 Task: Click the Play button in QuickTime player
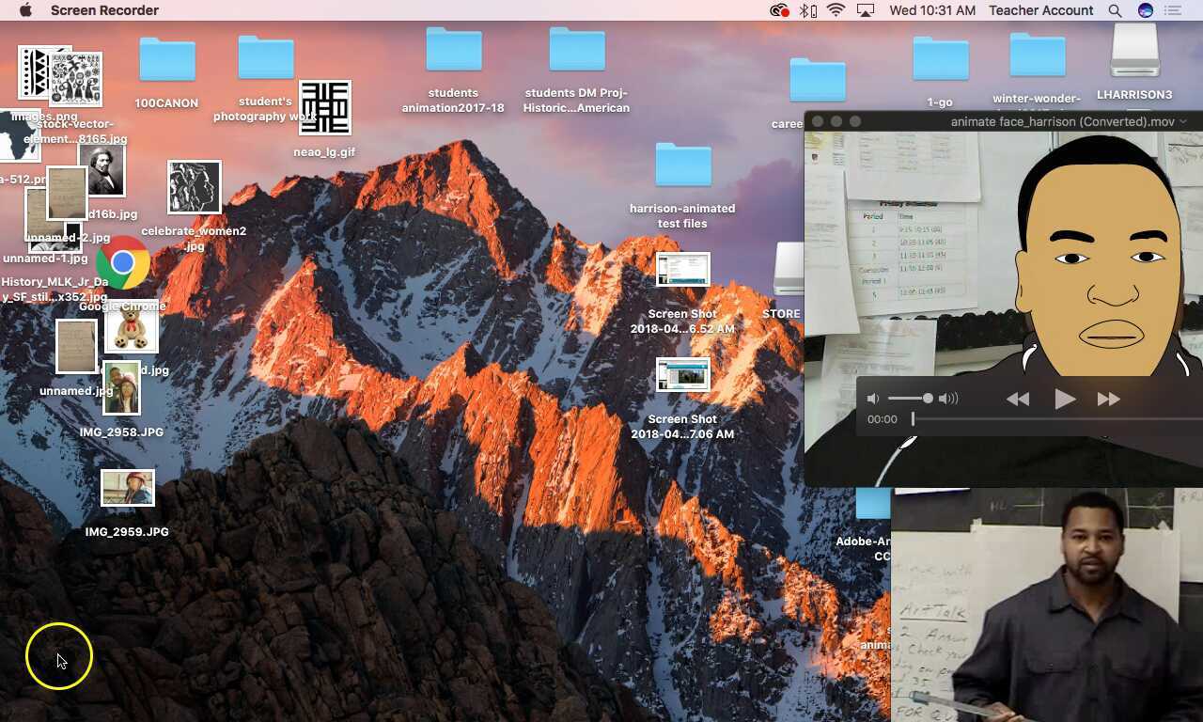click(1064, 399)
